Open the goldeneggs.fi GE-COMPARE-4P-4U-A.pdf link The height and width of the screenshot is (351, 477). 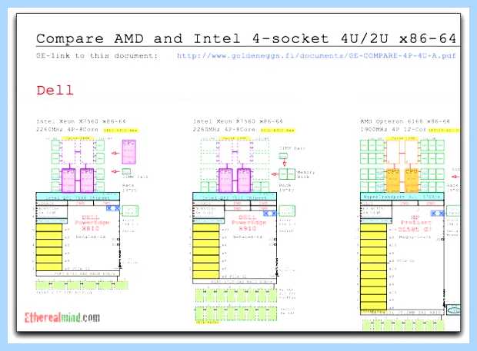(x=316, y=56)
